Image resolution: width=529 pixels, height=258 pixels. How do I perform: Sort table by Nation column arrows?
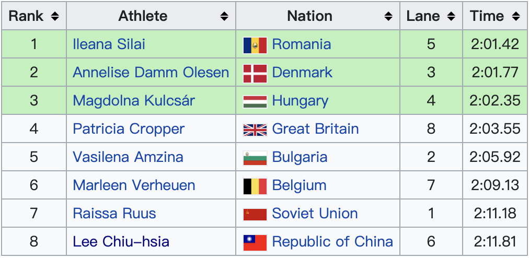tap(388, 16)
